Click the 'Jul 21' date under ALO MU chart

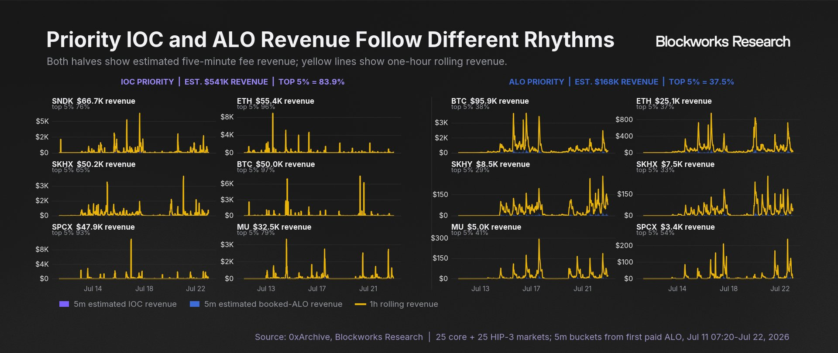583,289
